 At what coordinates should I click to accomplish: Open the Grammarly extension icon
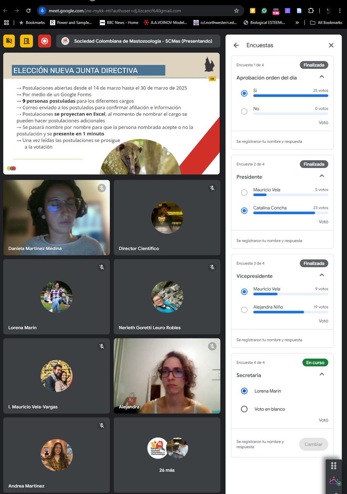(x=264, y=11)
